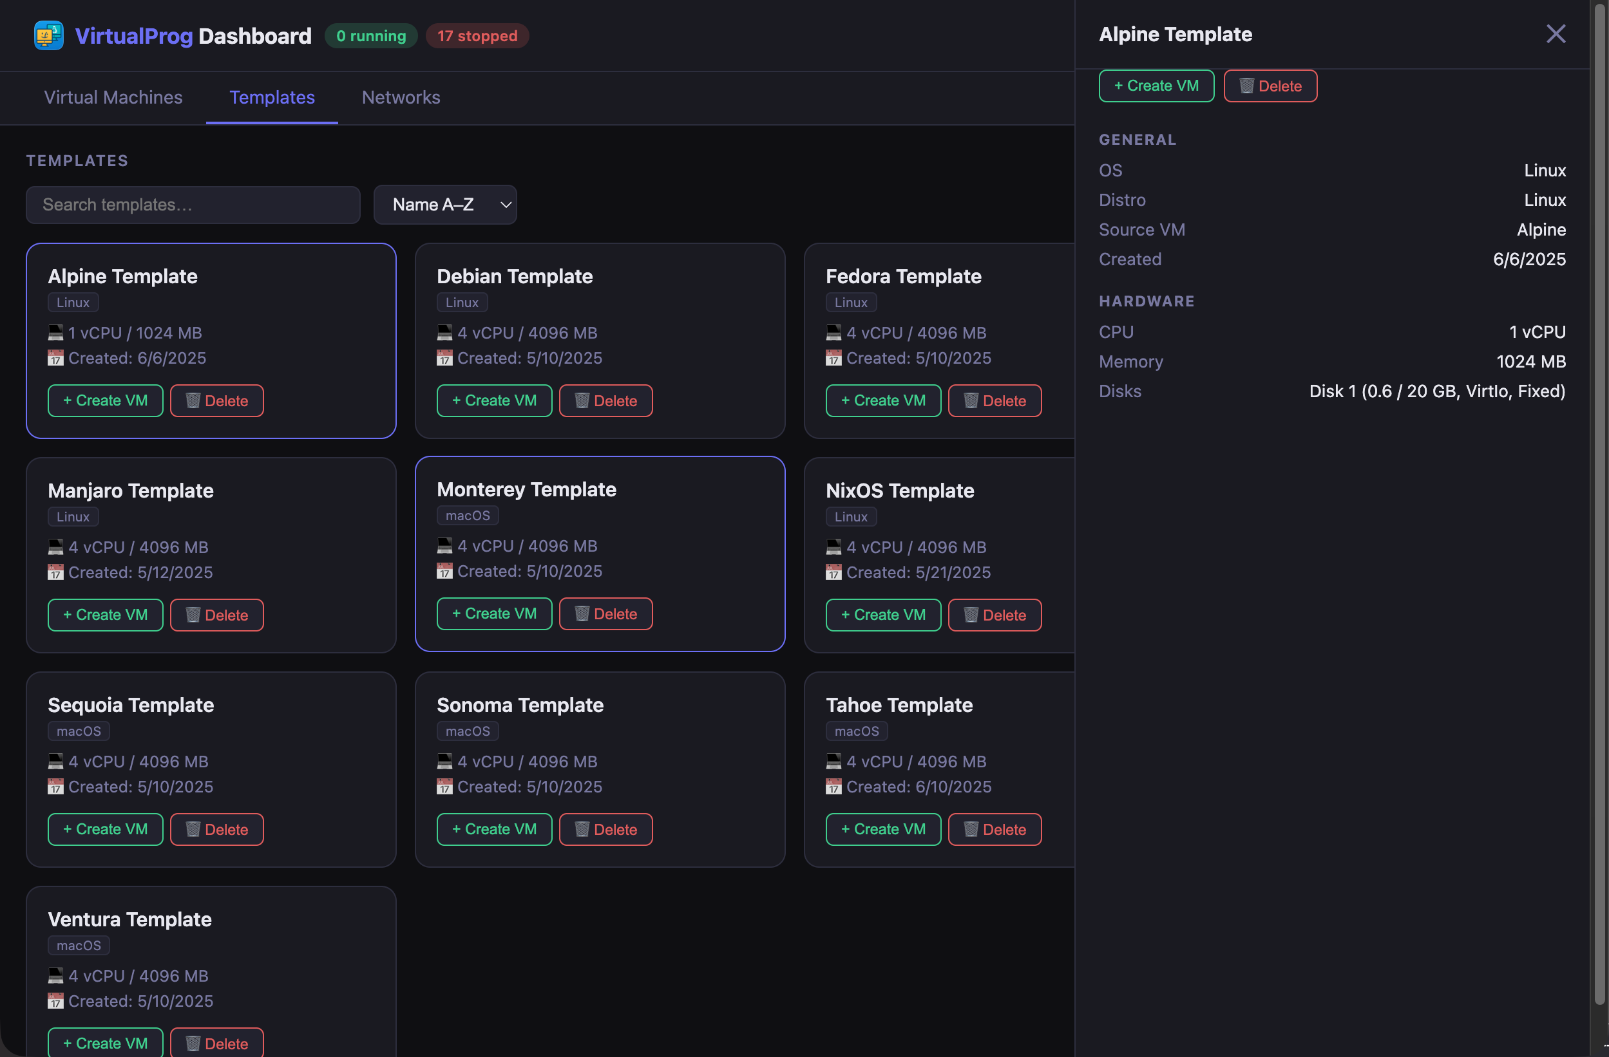This screenshot has height=1057, width=1609.
Task: Click the 0 running status pill
Action: pos(370,36)
